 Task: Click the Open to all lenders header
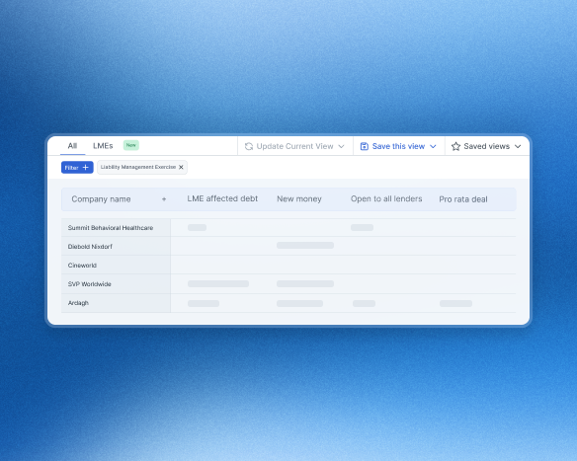(386, 198)
